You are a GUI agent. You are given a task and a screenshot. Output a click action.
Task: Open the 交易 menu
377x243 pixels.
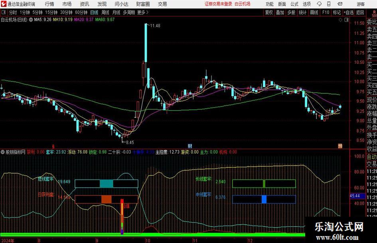[162, 4]
